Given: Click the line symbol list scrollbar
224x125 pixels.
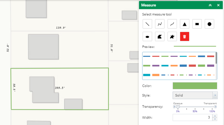Looking at the screenshot, I should point(216,58).
